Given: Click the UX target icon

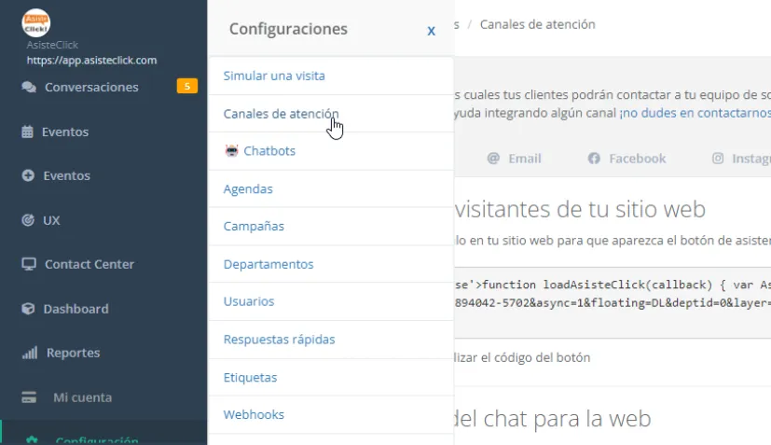Looking at the screenshot, I should [x=28, y=220].
